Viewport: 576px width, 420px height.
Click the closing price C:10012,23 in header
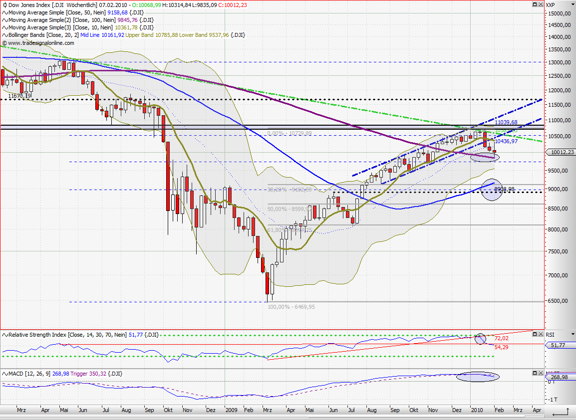point(233,5)
